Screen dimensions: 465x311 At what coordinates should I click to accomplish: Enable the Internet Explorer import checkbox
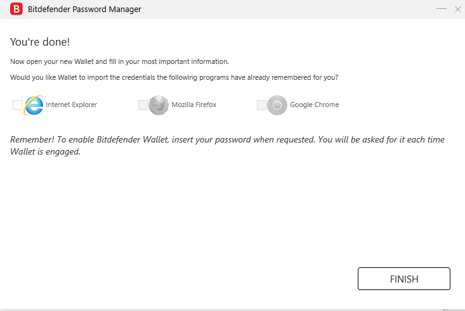[x=18, y=105]
